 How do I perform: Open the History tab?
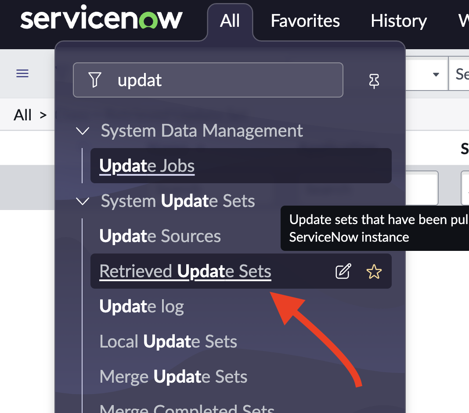399,21
